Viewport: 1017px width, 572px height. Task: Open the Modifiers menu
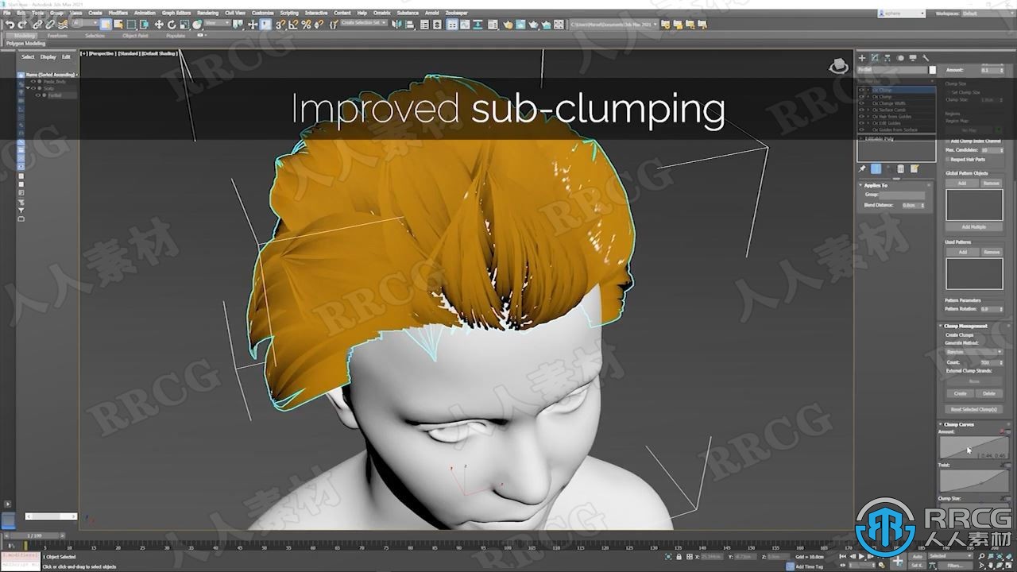click(x=118, y=14)
